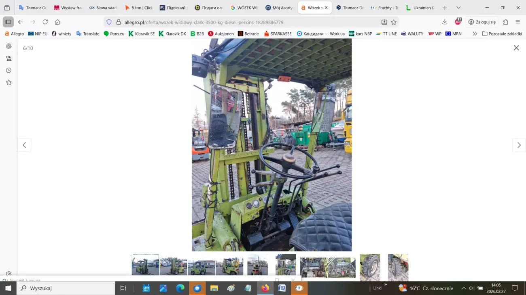Open history from the sidebar clock icon
Image resolution: width=526 pixels, height=295 pixels.
[8, 70]
